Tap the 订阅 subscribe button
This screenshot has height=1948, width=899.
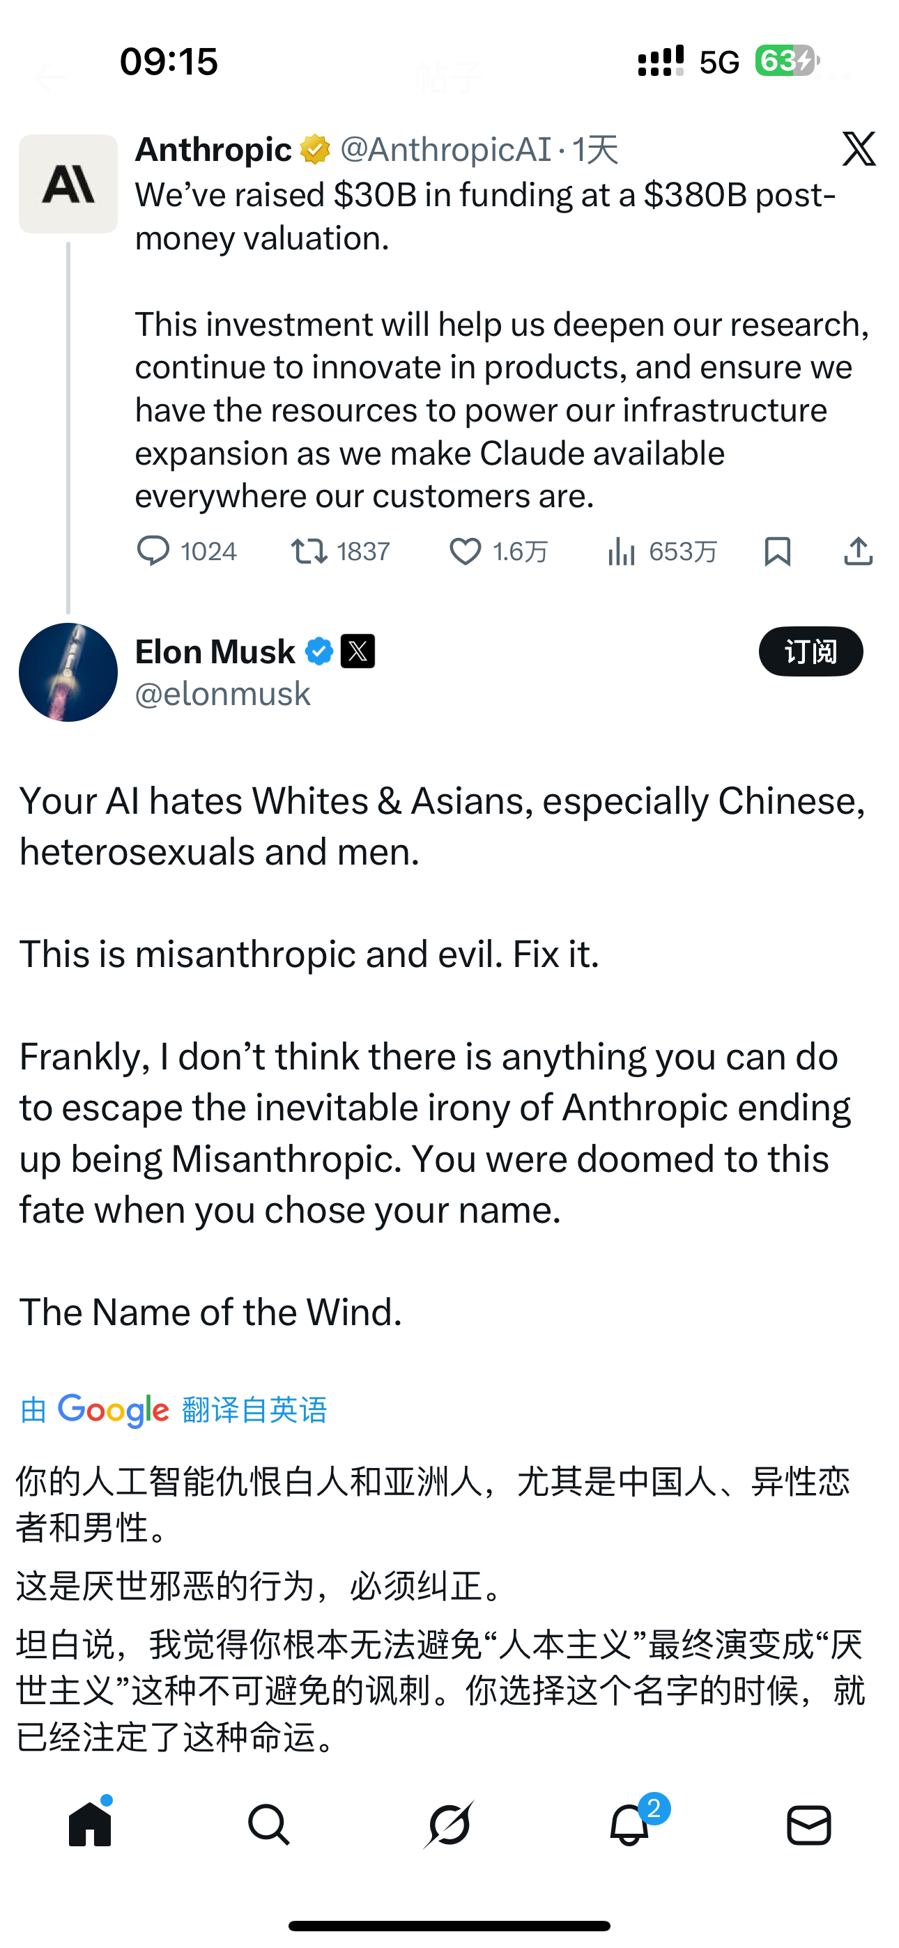810,651
